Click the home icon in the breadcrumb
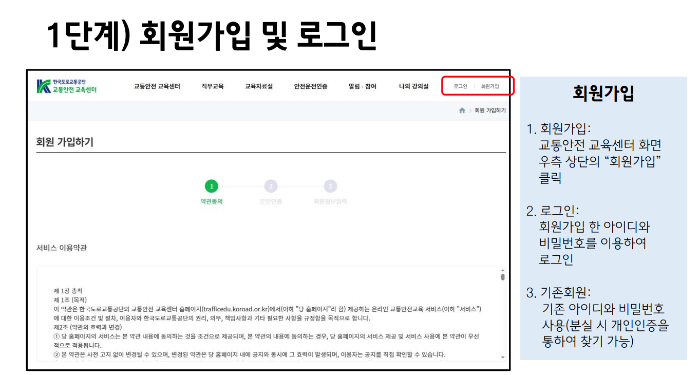Image resolution: width=699 pixels, height=375 pixels. [x=462, y=110]
